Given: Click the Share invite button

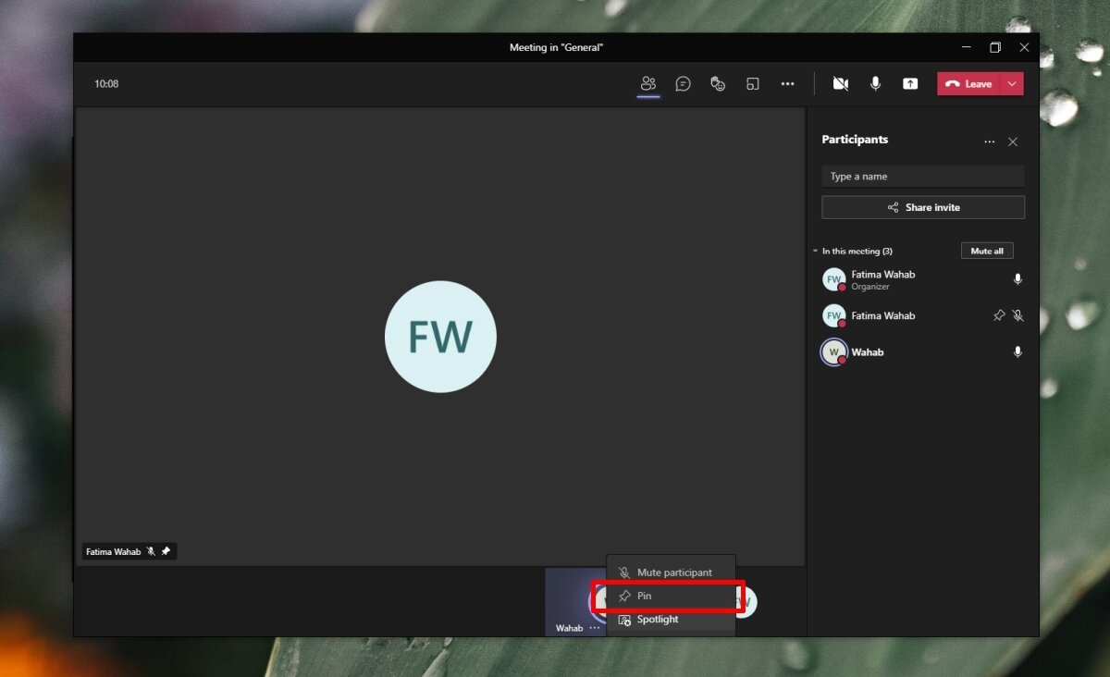Looking at the screenshot, I should point(922,207).
